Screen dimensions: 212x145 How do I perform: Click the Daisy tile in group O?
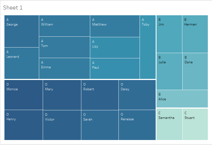coord(137,95)
